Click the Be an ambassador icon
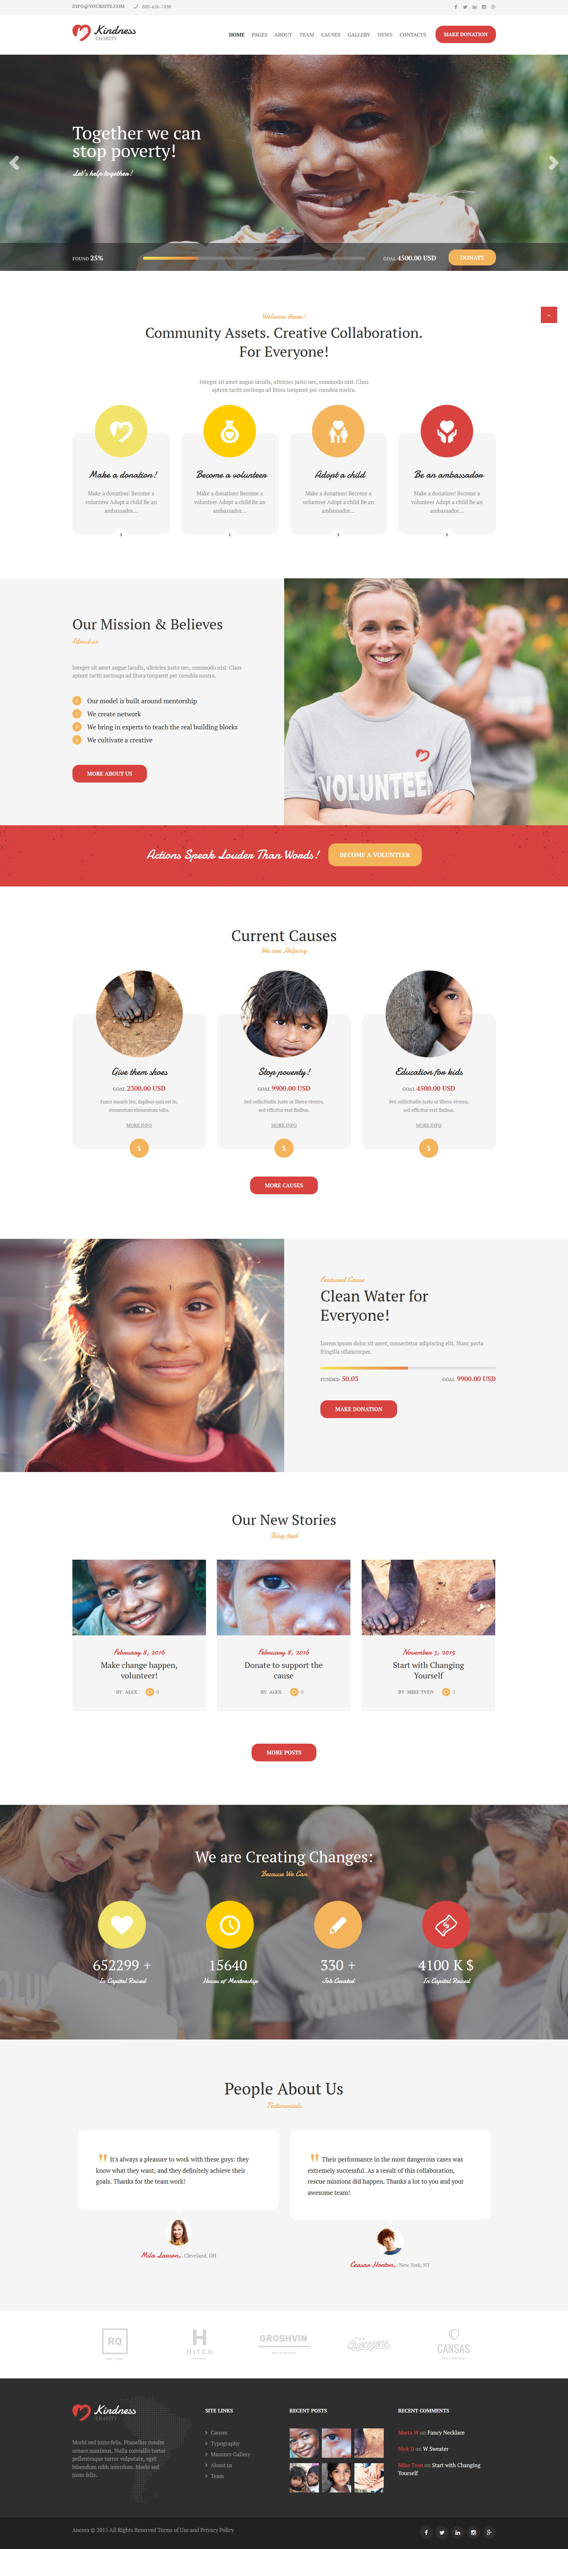Viewport: 568px width, 2549px height. click(446, 431)
